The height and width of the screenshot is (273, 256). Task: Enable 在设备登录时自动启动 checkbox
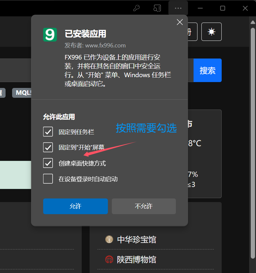(x=48, y=179)
